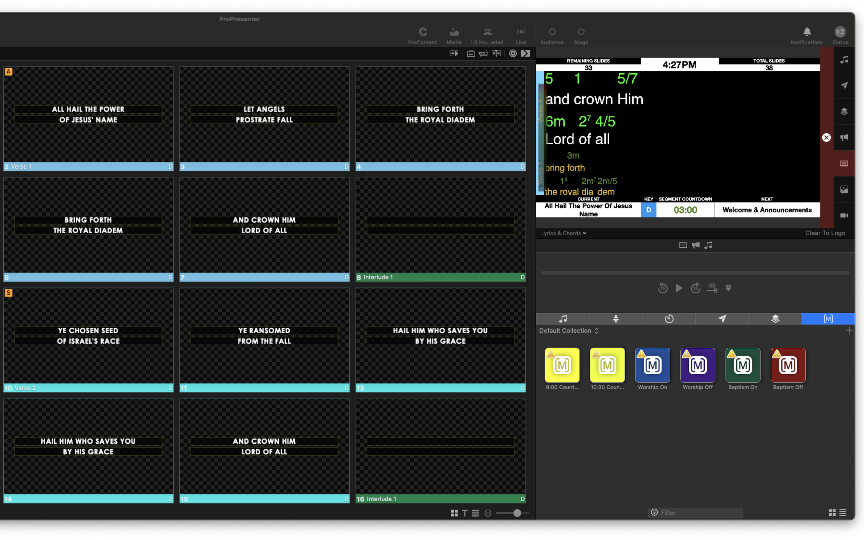
Task: Switch the slide view to list mode
Action: click(x=475, y=513)
